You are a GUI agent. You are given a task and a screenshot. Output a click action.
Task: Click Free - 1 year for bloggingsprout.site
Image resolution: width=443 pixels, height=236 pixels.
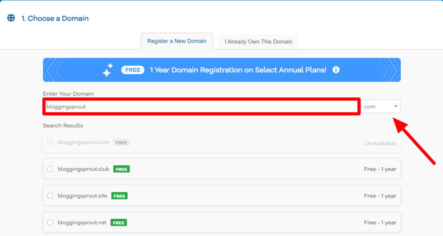(x=380, y=196)
